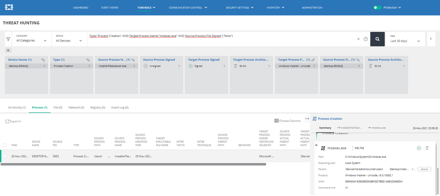Click msiexec.exe process icon in details
This screenshot has width=440, height=196.
pos(323,148)
